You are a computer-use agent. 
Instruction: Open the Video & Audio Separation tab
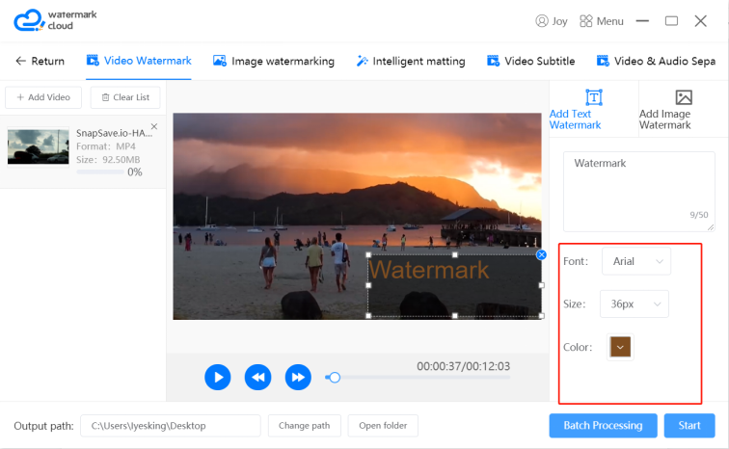656,62
